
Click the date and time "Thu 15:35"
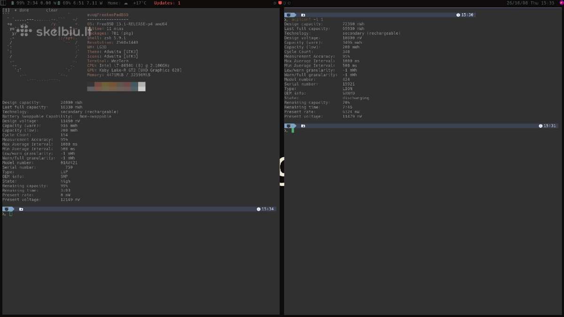542,3
